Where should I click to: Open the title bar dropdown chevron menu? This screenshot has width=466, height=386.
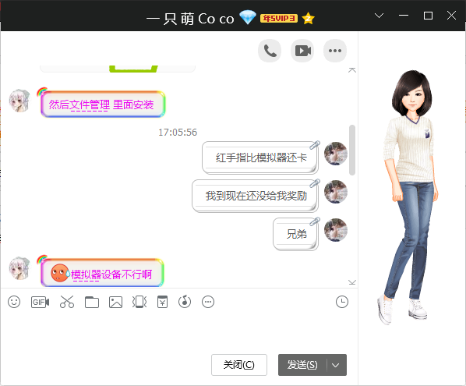click(x=379, y=16)
